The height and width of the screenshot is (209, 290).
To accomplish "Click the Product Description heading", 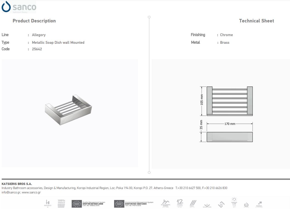I will 34,21.
